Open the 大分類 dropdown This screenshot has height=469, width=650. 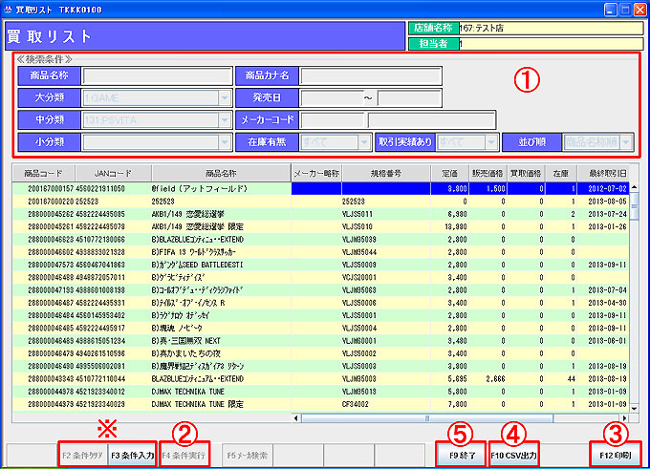[x=225, y=97]
